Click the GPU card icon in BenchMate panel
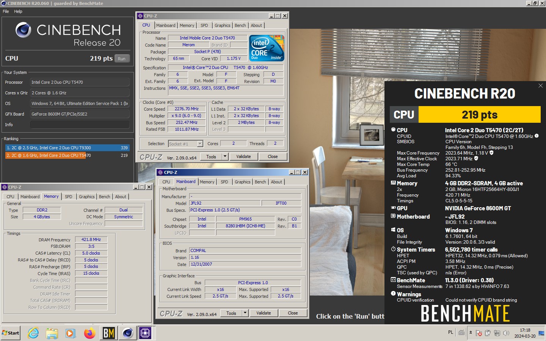The width and height of the screenshot is (546, 341). pos(393,208)
